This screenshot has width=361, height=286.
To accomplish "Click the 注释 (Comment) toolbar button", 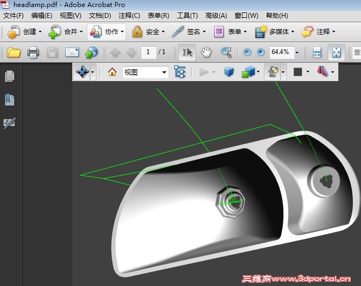I will [x=318, y=32].
